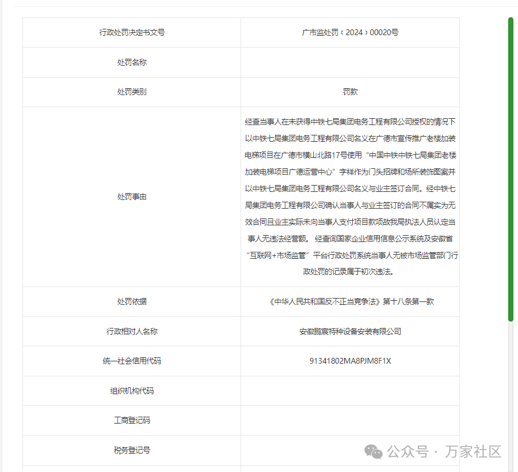Click the green vertical scrollbar thumb
Screen dimensions: 518x472
(511, 169)
